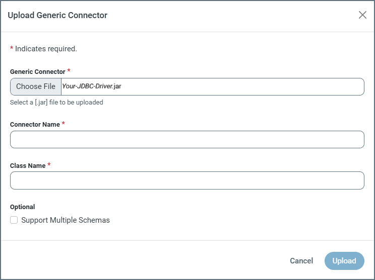Focus the Class Name text field
This screenshot has width=375, height=280.
[187, 180]
